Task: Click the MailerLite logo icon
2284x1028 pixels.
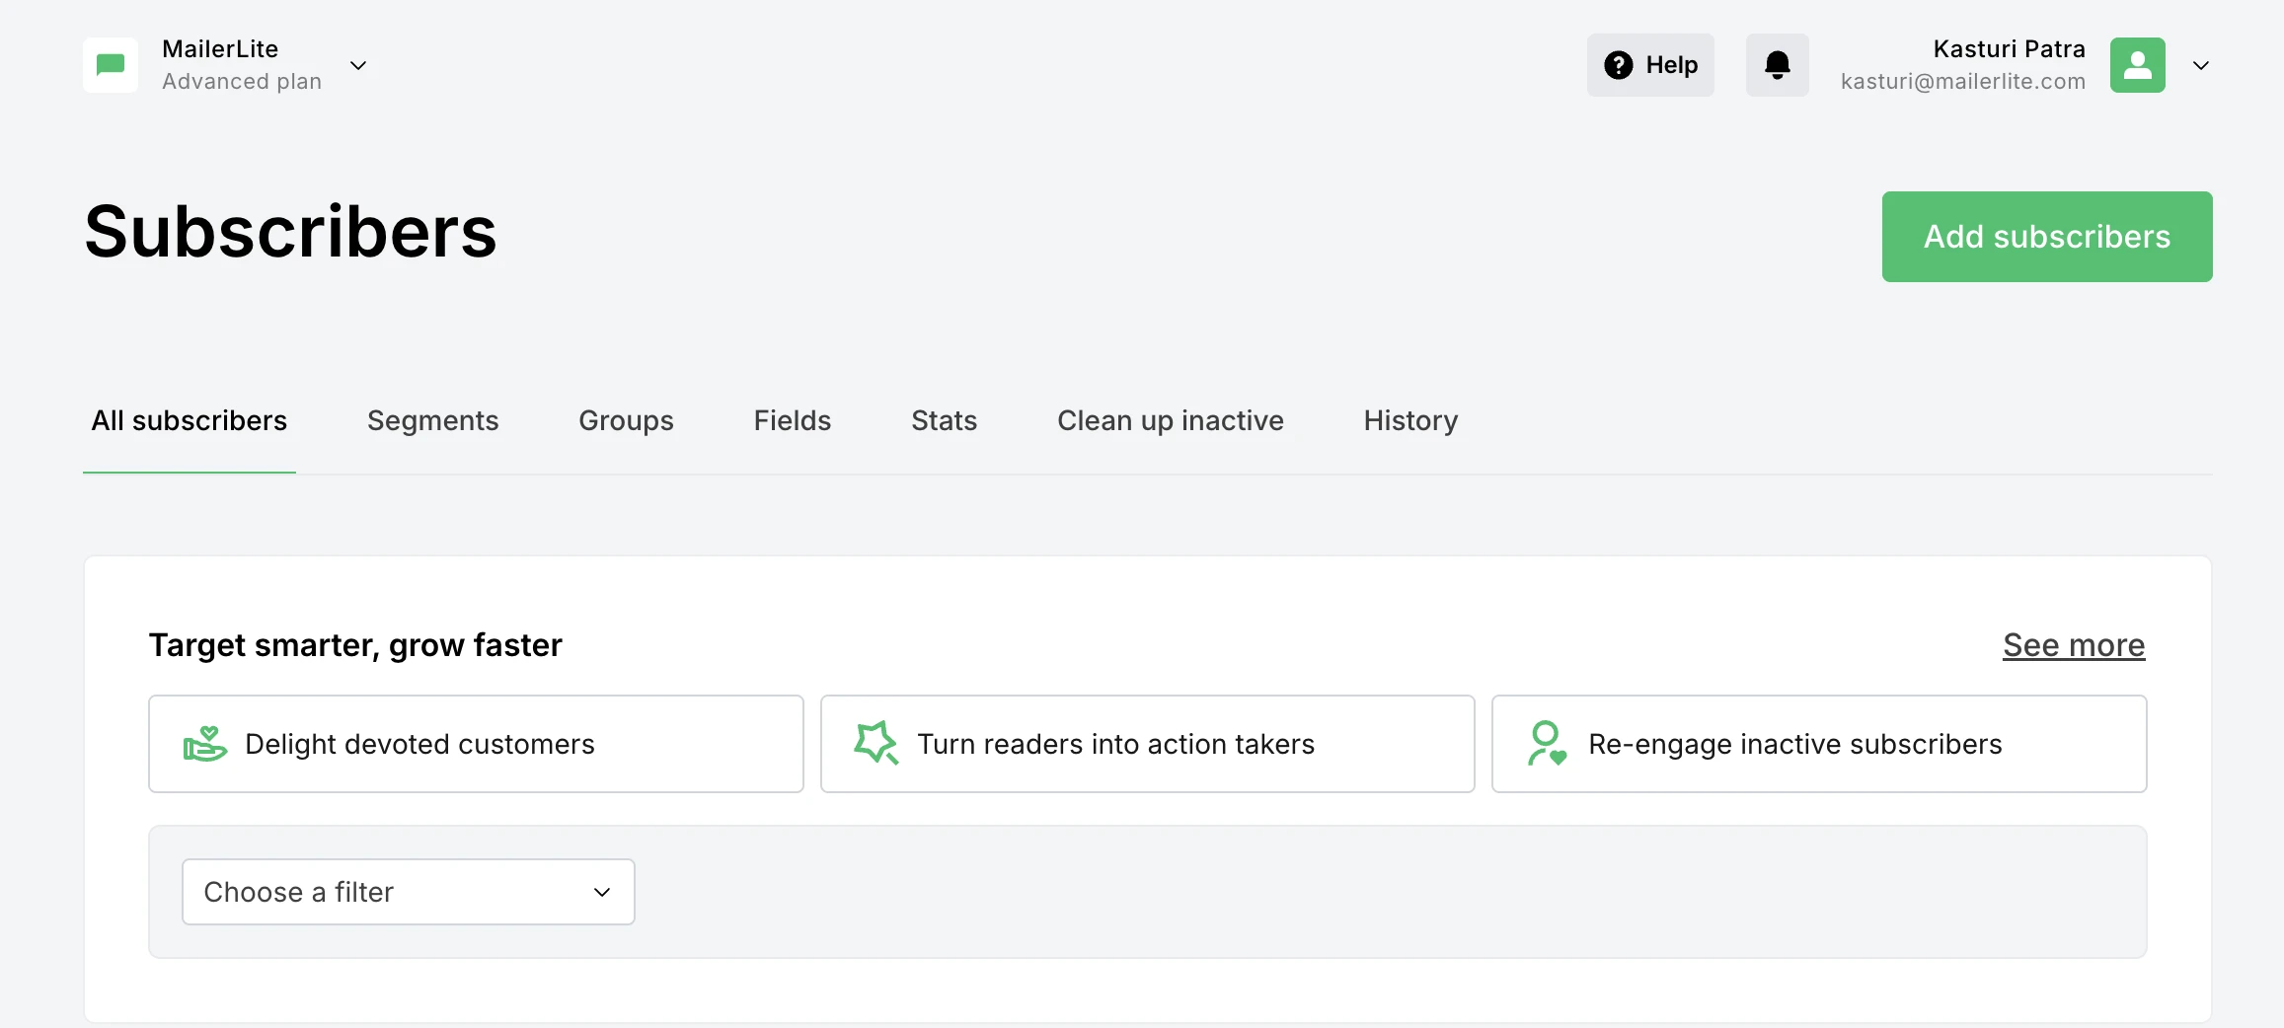Action: pyautogui.click(x=110, y=64)
